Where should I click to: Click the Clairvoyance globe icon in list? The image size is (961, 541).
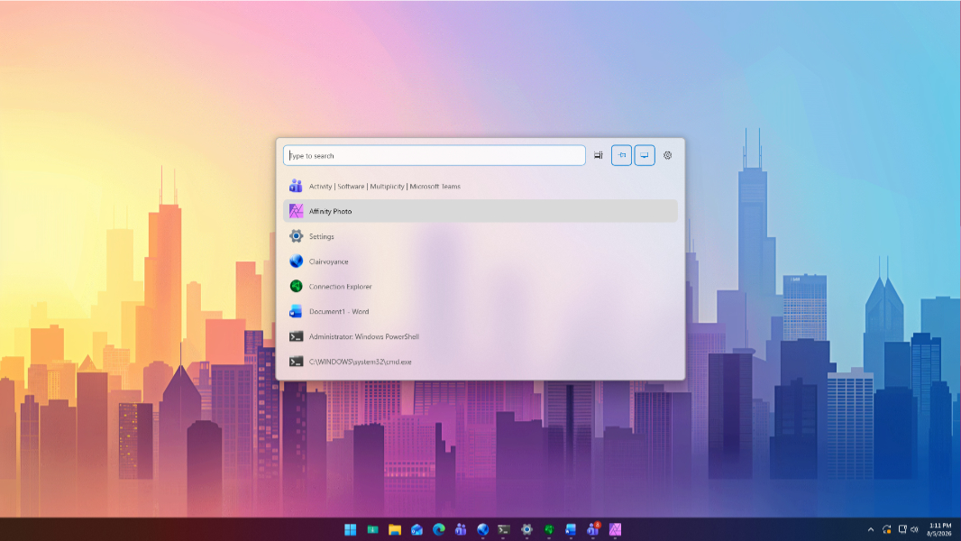(x=296, y=261)
